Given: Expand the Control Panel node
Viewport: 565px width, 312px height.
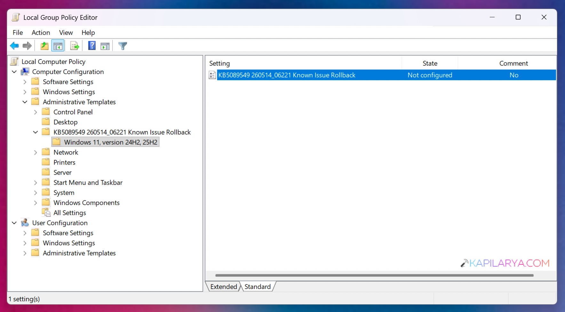Looking at the screenshot, I should coord(36,112).
